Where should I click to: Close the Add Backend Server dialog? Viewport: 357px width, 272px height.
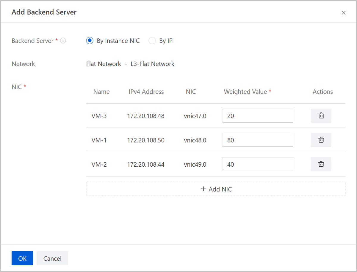click(x=344, y=13)
